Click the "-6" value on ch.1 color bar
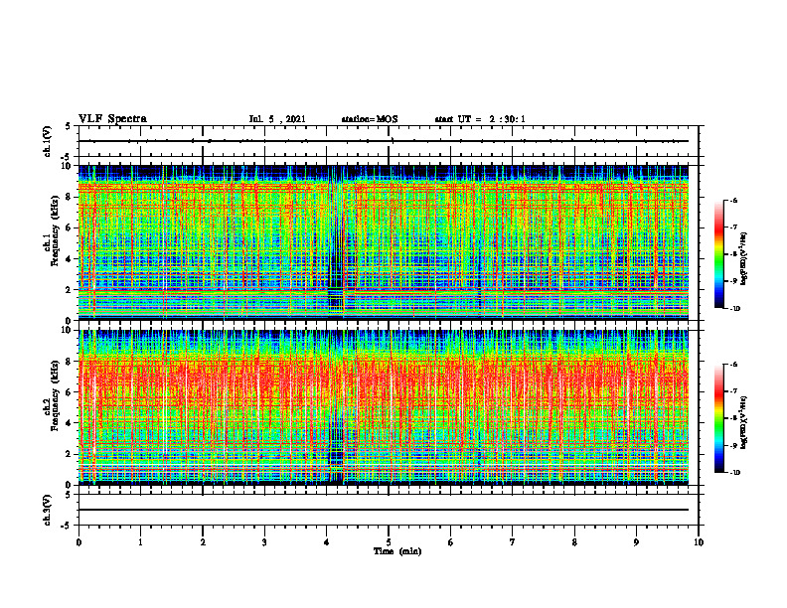787x608 pixels. tap(733, 200)
